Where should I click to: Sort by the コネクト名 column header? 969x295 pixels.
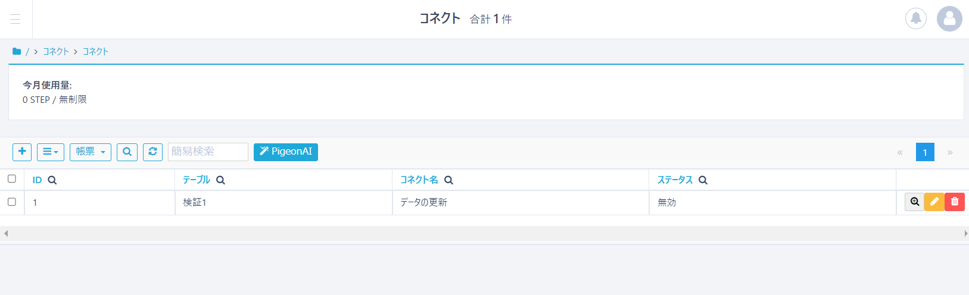click(x=419, y=180)
